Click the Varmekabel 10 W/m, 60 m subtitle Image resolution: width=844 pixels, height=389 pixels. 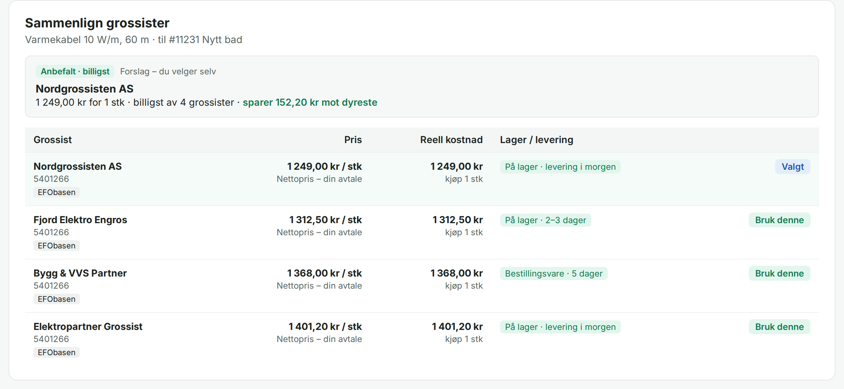click(134, 40)
